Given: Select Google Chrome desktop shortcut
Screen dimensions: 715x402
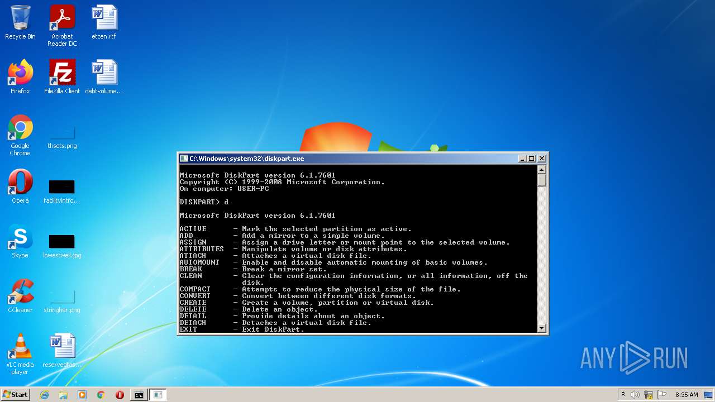Looking at the screenshot, I should pos(20,135).
